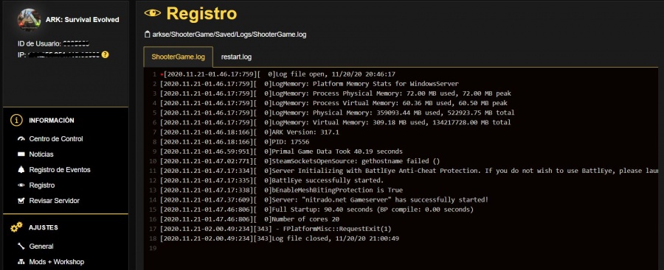Screen dimensions: 664x270
Task: Click the 'SteamSocketsOpenSource: gethostname failed' line
Action: coord(300,161)
